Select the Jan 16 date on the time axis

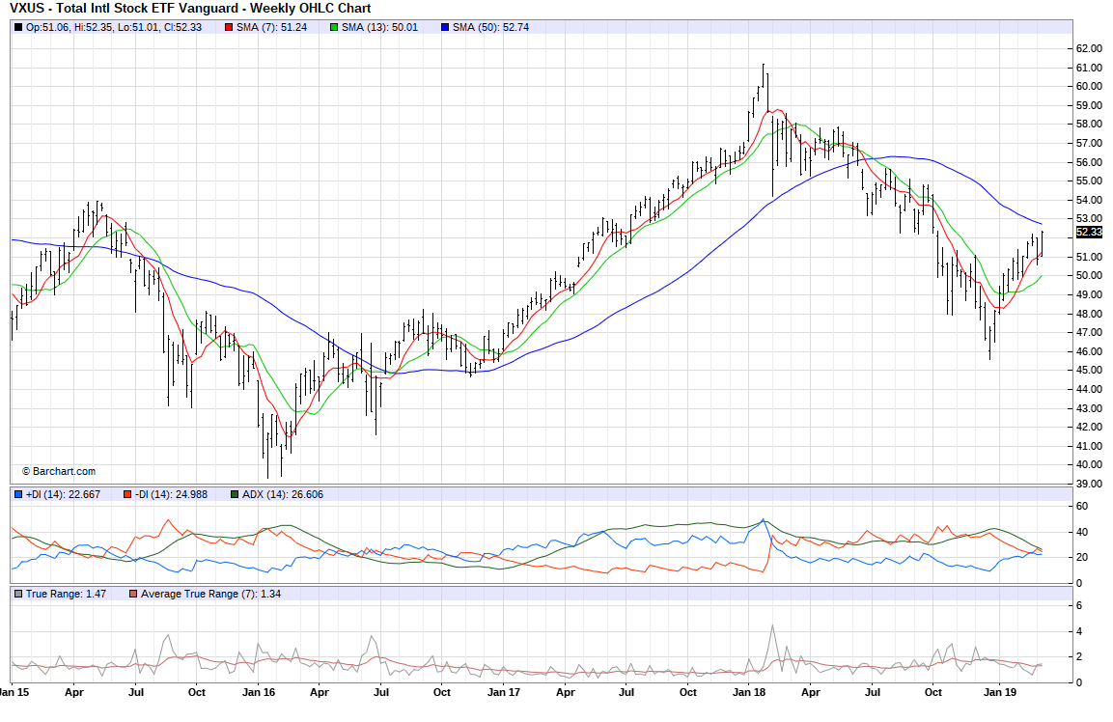tap(259, 692)
